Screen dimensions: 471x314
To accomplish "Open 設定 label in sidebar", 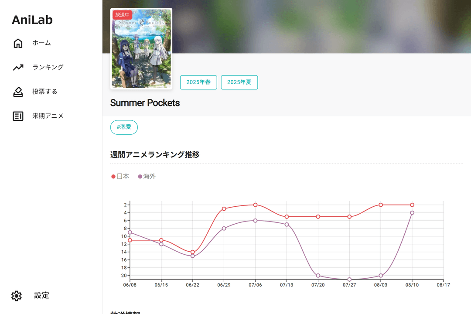I will [42, 296].
